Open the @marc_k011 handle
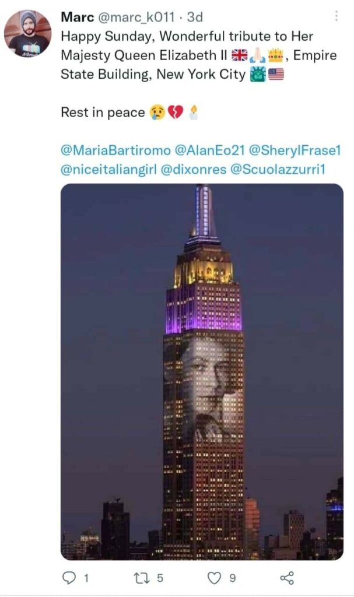Viewport: 354px width, 597px height. point(136,17)
